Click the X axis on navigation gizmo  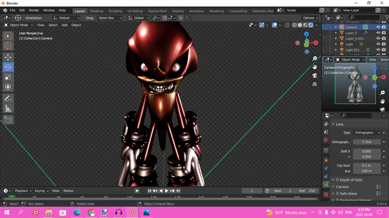click(316, 43)
